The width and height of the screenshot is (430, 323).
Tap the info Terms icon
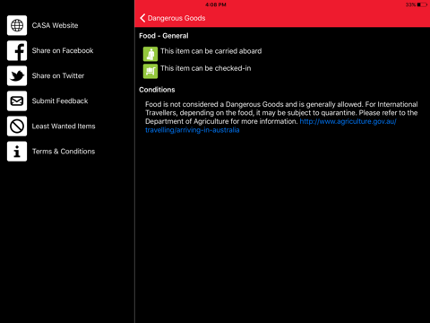click(17, 152)
